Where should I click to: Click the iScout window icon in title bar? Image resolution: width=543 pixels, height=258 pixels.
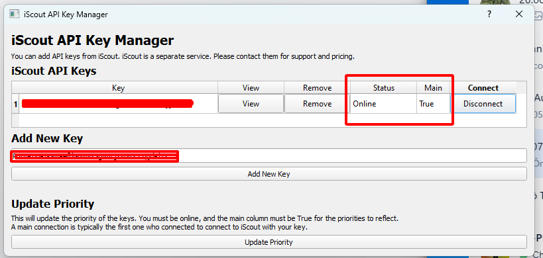point(14,14)
